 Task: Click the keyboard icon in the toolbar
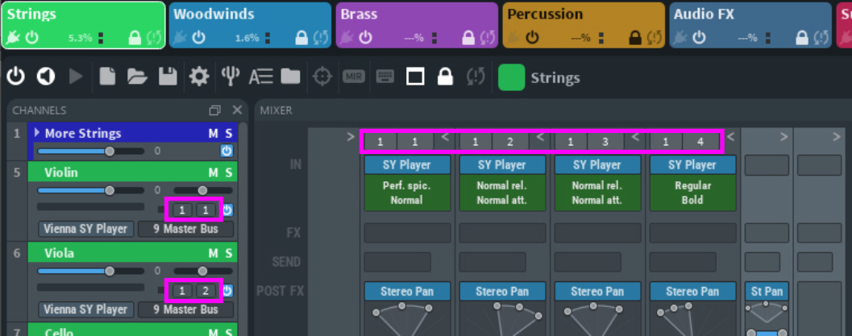pyautogui.click(x=384, y=77)
